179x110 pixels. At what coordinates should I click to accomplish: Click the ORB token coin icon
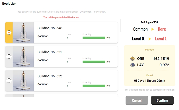tap(132, 59)
